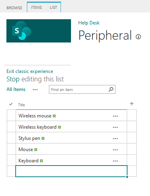Click Exit classic experience link
Image resolution: width=150 pixels, height=196 pixels.
[x=30, y=71]
